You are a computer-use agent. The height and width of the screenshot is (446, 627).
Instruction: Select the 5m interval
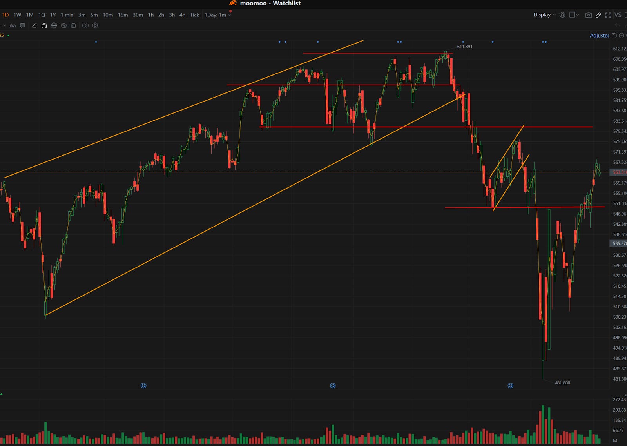click(94, 15)
